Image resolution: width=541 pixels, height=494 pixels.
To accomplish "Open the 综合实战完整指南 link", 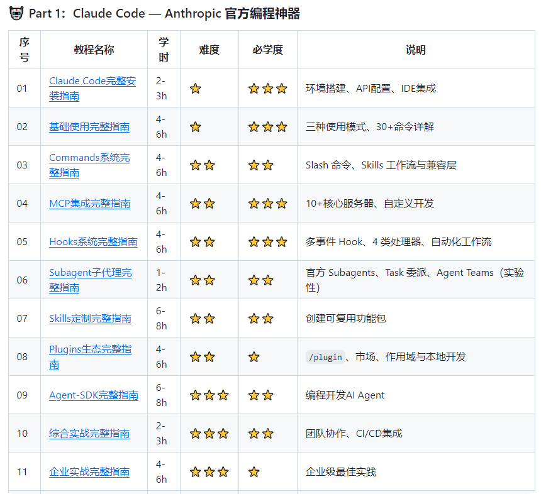I will coord(89,433).
